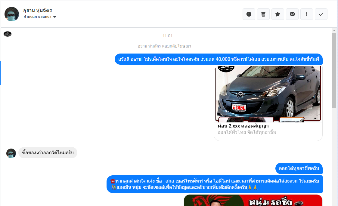The width and height of the screenshot is (338, 206).
Task: Open the หนุ่ม รถซิ่ง banner image
Action: tap(253, 201)
